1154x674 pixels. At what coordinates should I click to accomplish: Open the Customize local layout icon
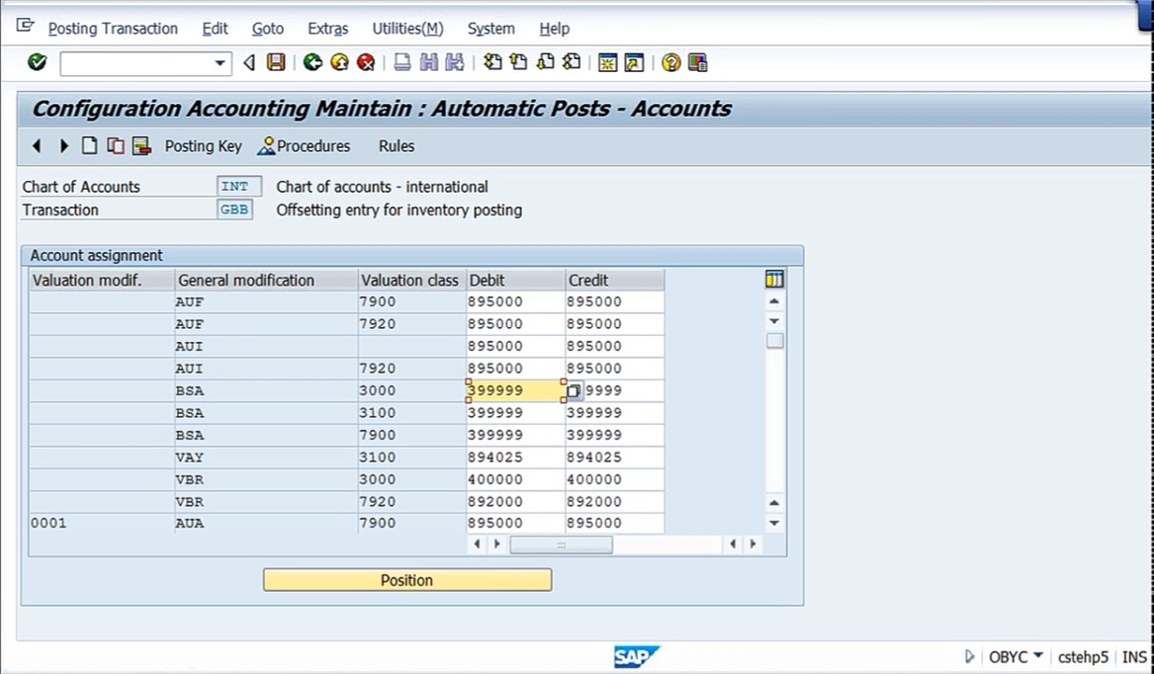[x=698, y=62]
